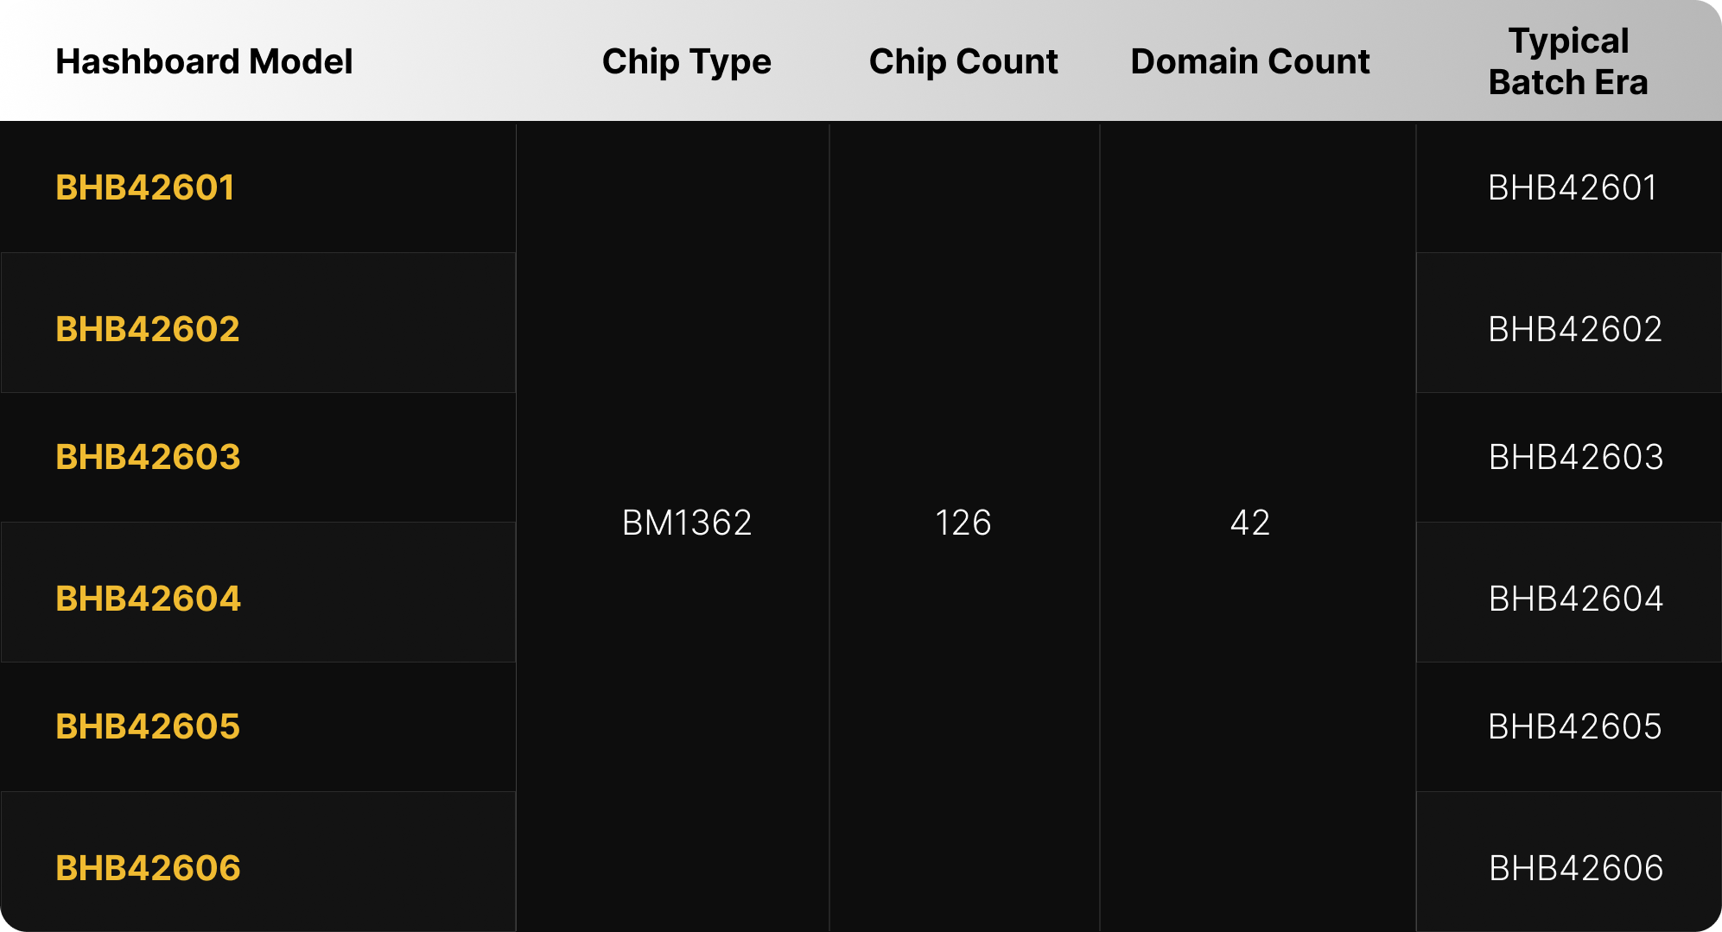Click the Domain Count column header
The height and width of the screenshot is (932, 1722).
pos(1250,61)
